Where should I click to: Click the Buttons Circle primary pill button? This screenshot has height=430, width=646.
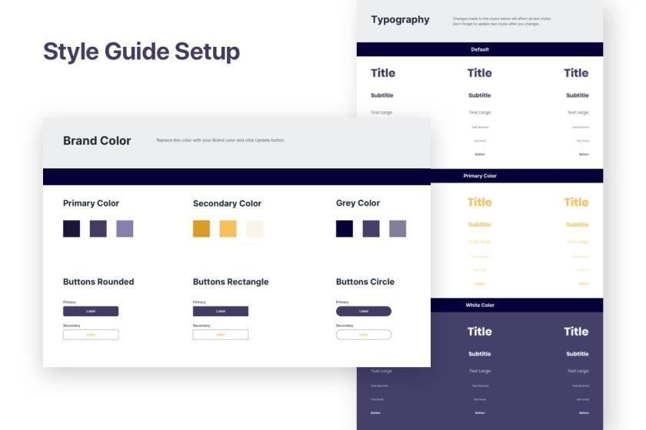[364, 311]
